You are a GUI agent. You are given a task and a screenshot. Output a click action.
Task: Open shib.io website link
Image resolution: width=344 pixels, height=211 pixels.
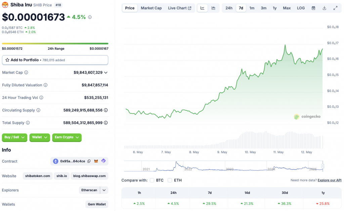point(62,176)
